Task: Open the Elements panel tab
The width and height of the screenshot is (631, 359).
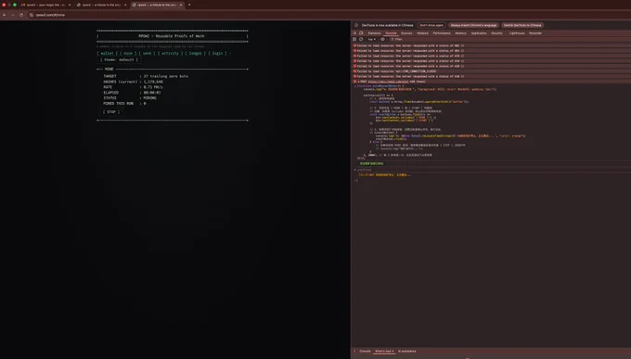Action: pyautogui.click(x=374, y=33)
